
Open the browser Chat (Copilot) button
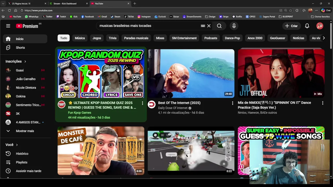[x=326, y=10]
